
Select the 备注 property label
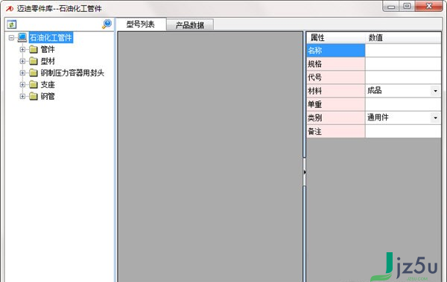[336, 131]
